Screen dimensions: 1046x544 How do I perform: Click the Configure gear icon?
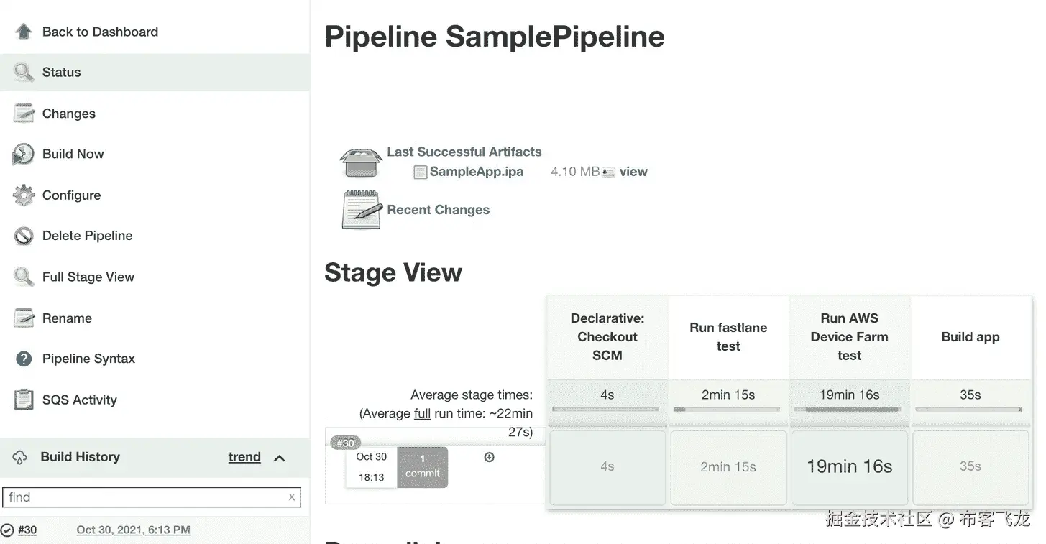(x=24, y=195)
